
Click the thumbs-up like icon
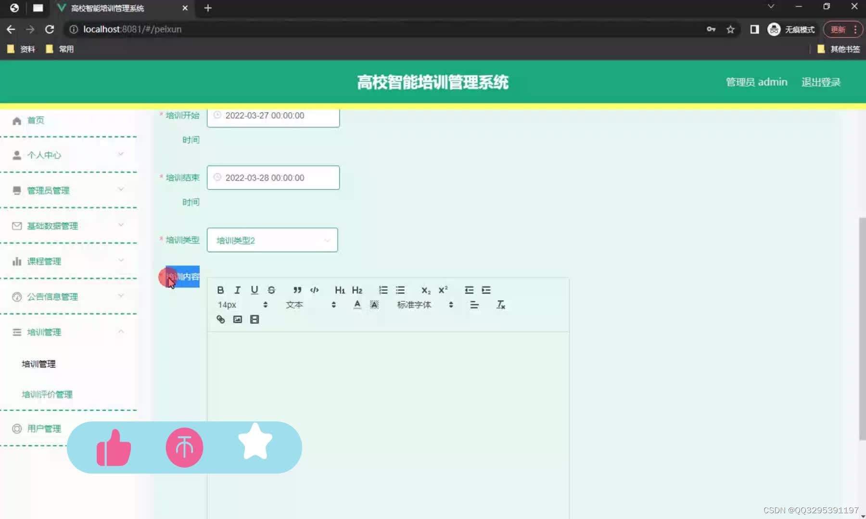[114, 448]
